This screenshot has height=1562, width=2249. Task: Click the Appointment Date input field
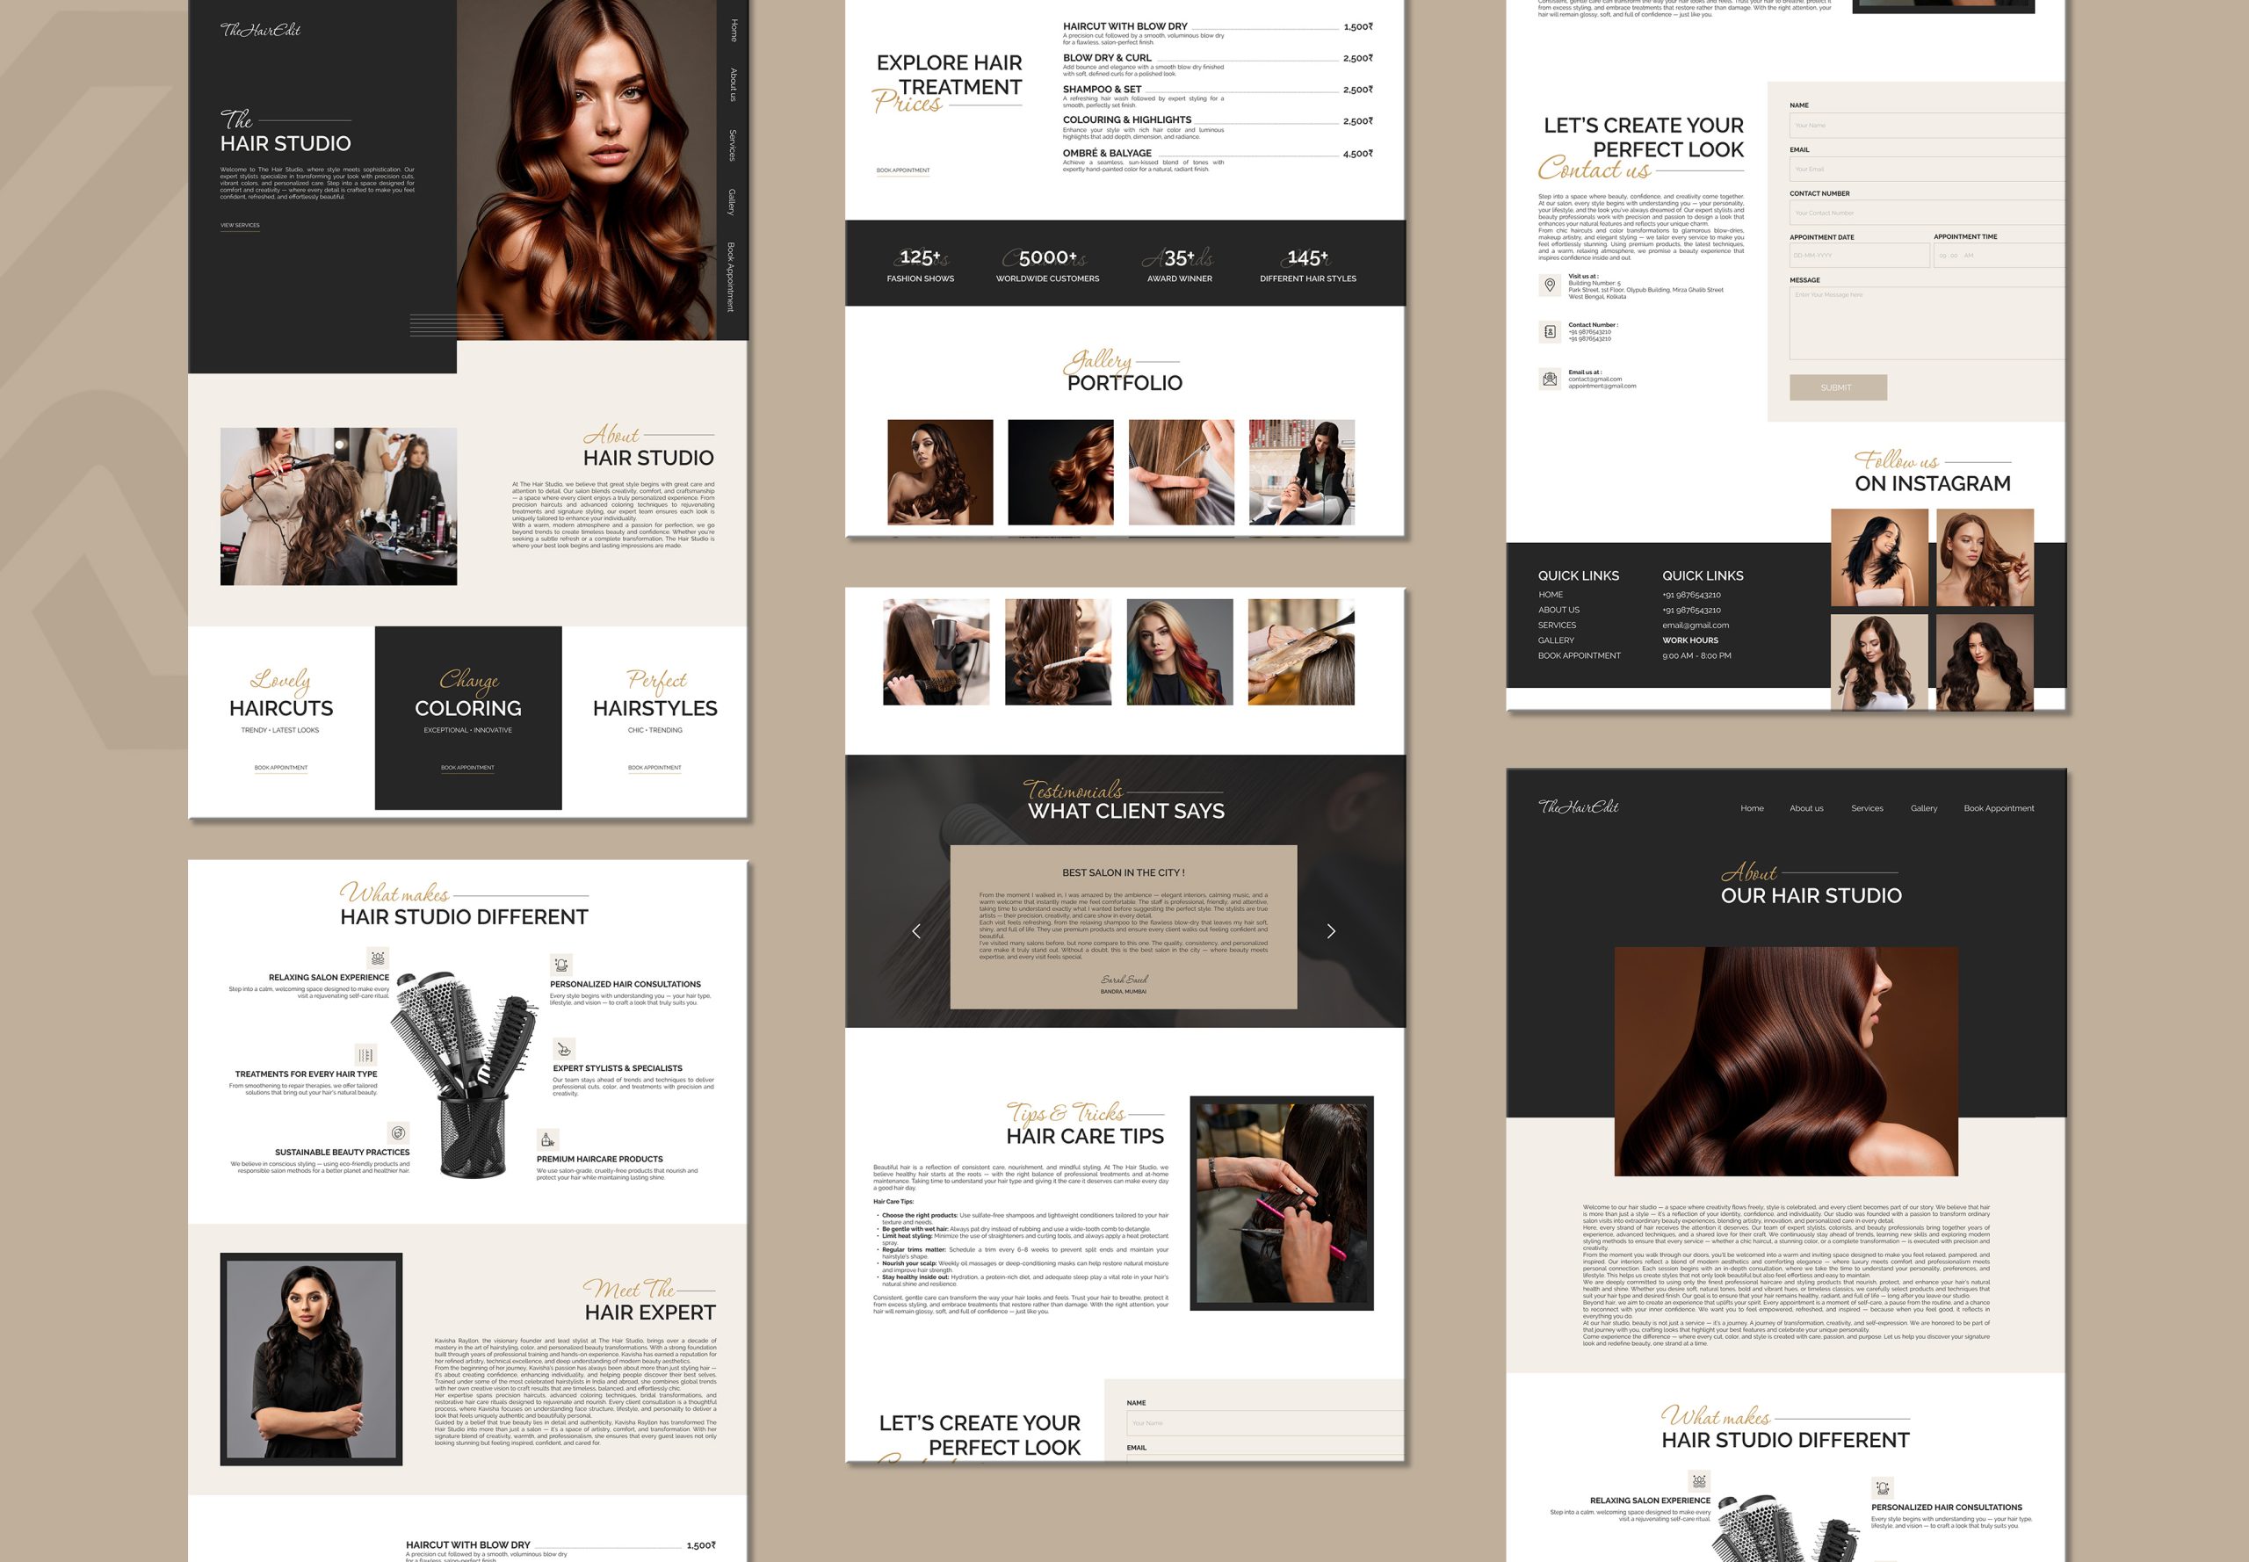[1859, 256]
